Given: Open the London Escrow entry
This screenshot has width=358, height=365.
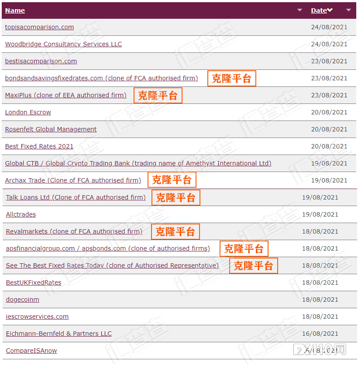Looking at the screenshot, I should coord(28,112).
